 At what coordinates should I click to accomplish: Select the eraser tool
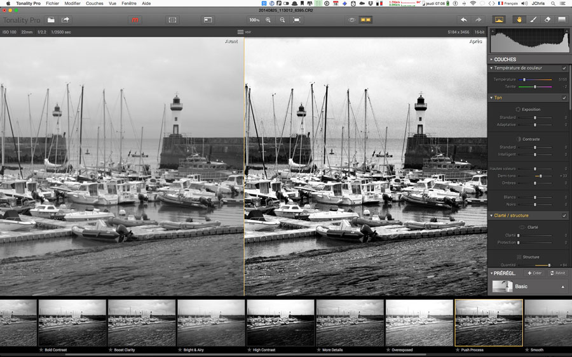(x=547, y=20)
